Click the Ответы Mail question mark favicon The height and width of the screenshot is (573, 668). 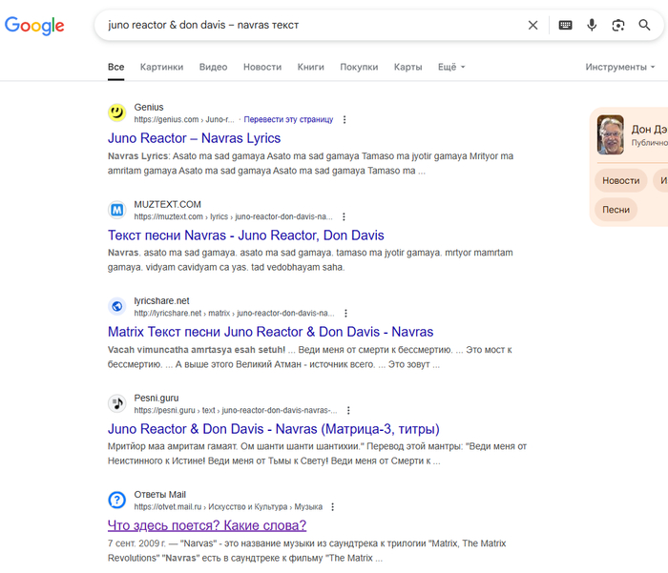coord(116,500)
